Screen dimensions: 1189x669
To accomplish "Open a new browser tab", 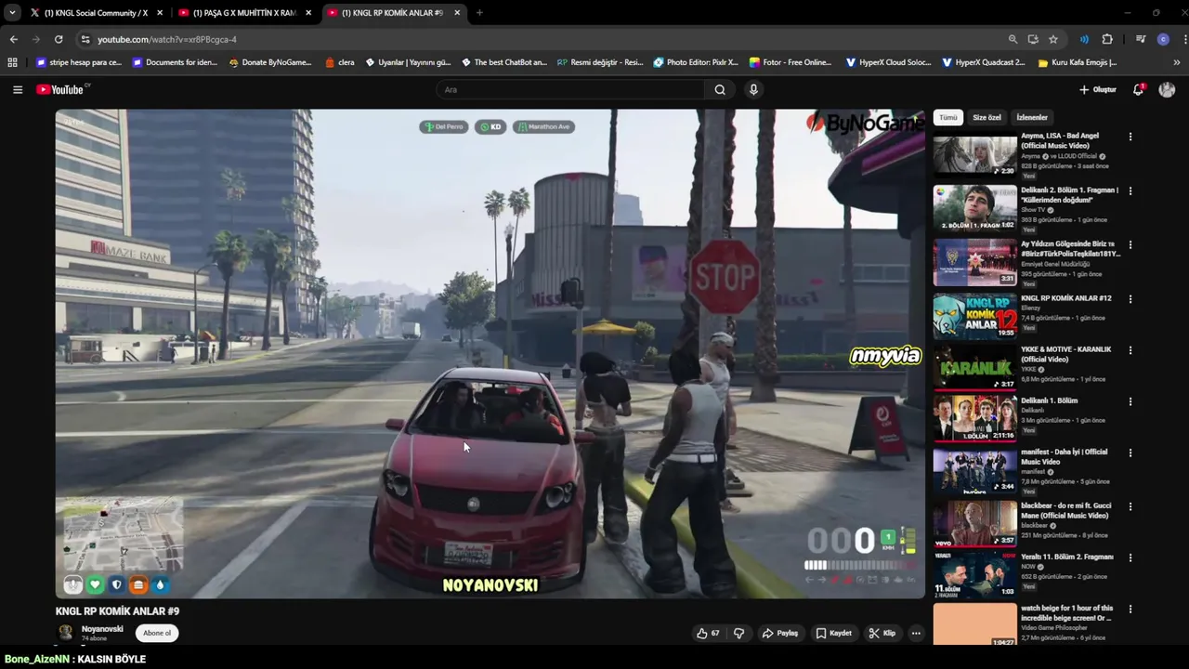I will (x=479, y=13).
